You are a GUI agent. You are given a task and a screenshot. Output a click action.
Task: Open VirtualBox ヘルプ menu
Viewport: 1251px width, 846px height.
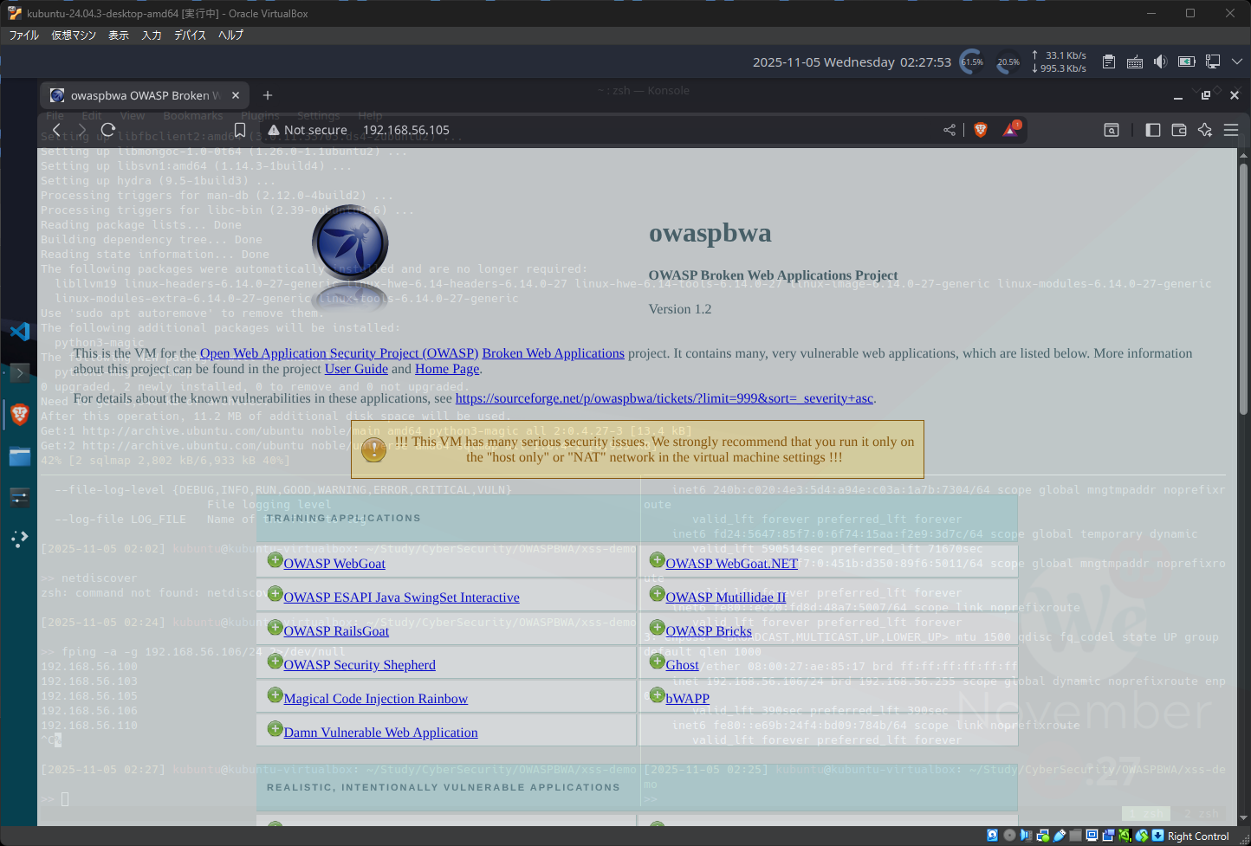point(230,36)
